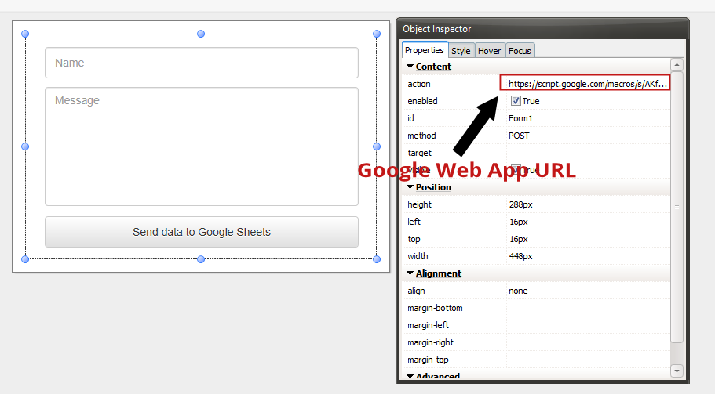Click the bottom-right form resize handle
715x394 pixels.
point(377,259)
